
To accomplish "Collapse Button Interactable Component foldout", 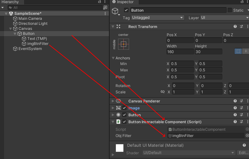I will point(113,122).
